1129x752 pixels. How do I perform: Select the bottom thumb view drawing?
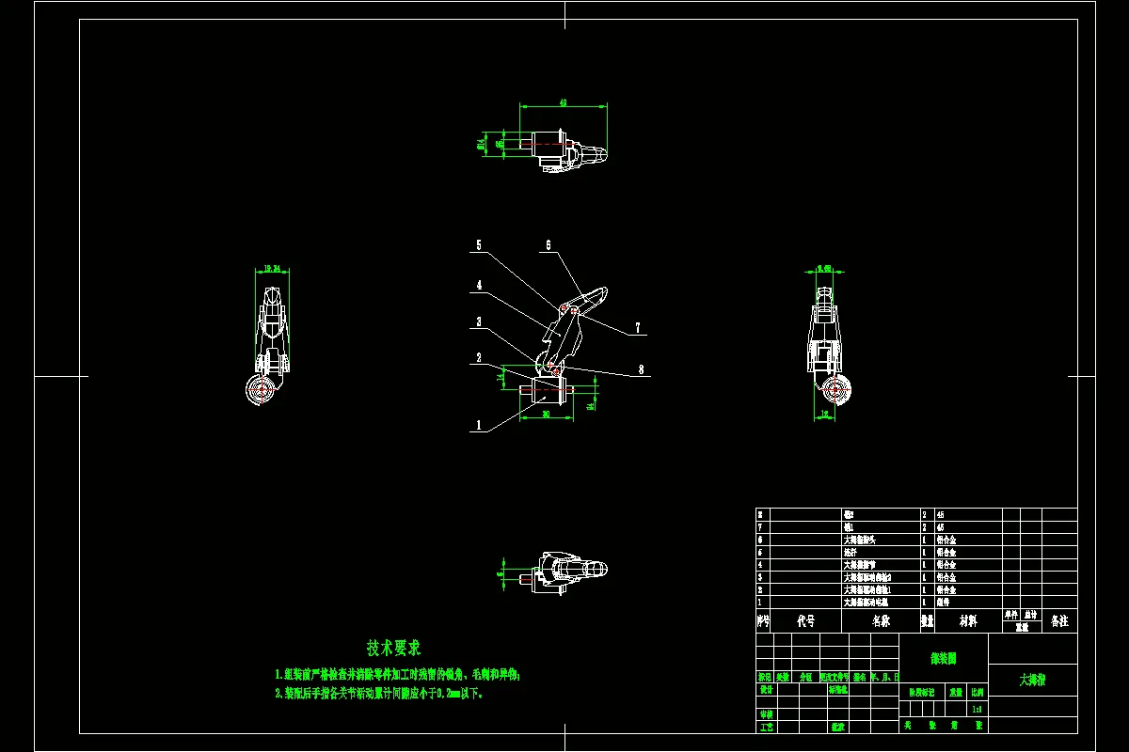565,574
